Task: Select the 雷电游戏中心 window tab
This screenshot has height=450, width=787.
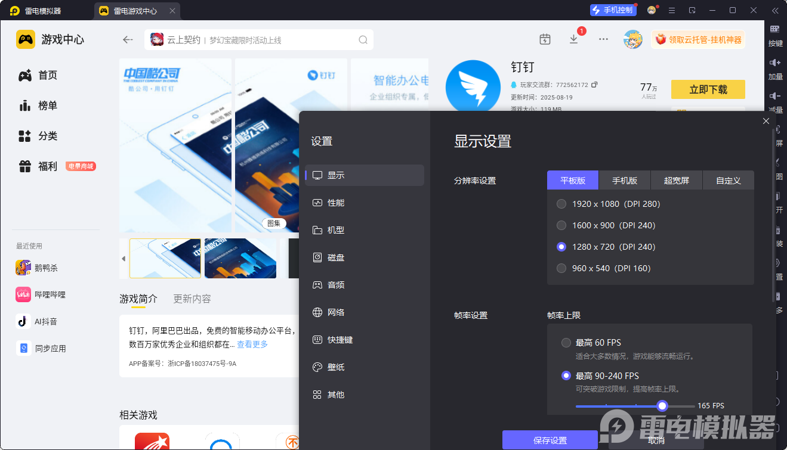Action: point(136,11)
